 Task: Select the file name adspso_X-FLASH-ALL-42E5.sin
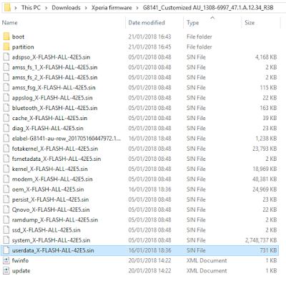[x=51, y=57]
